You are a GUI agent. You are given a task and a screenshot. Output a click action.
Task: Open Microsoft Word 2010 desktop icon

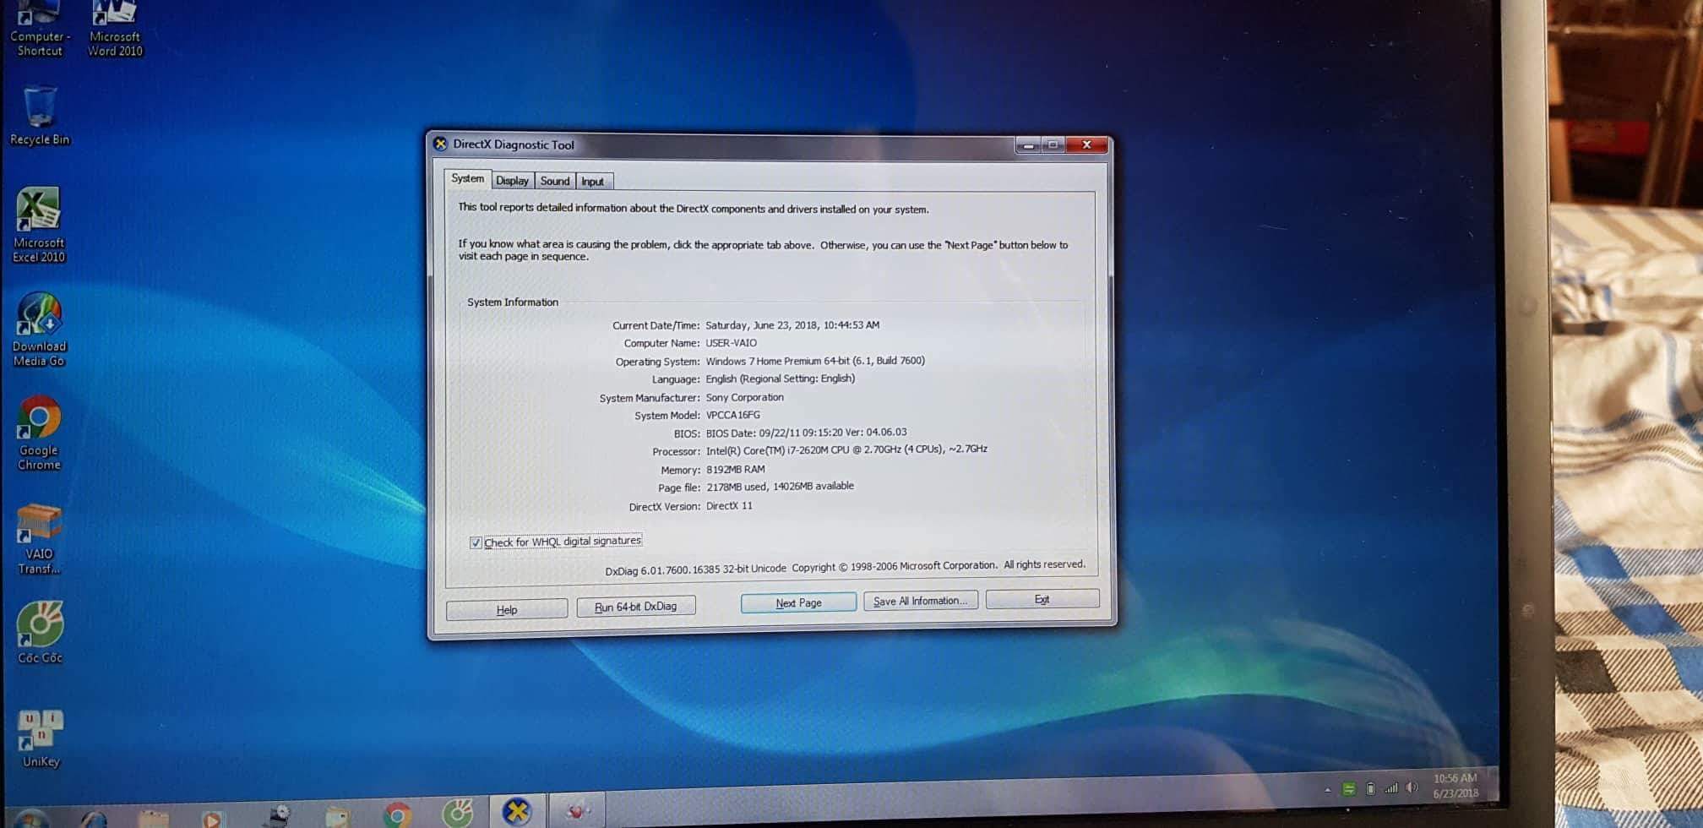[x=116, y=29]
